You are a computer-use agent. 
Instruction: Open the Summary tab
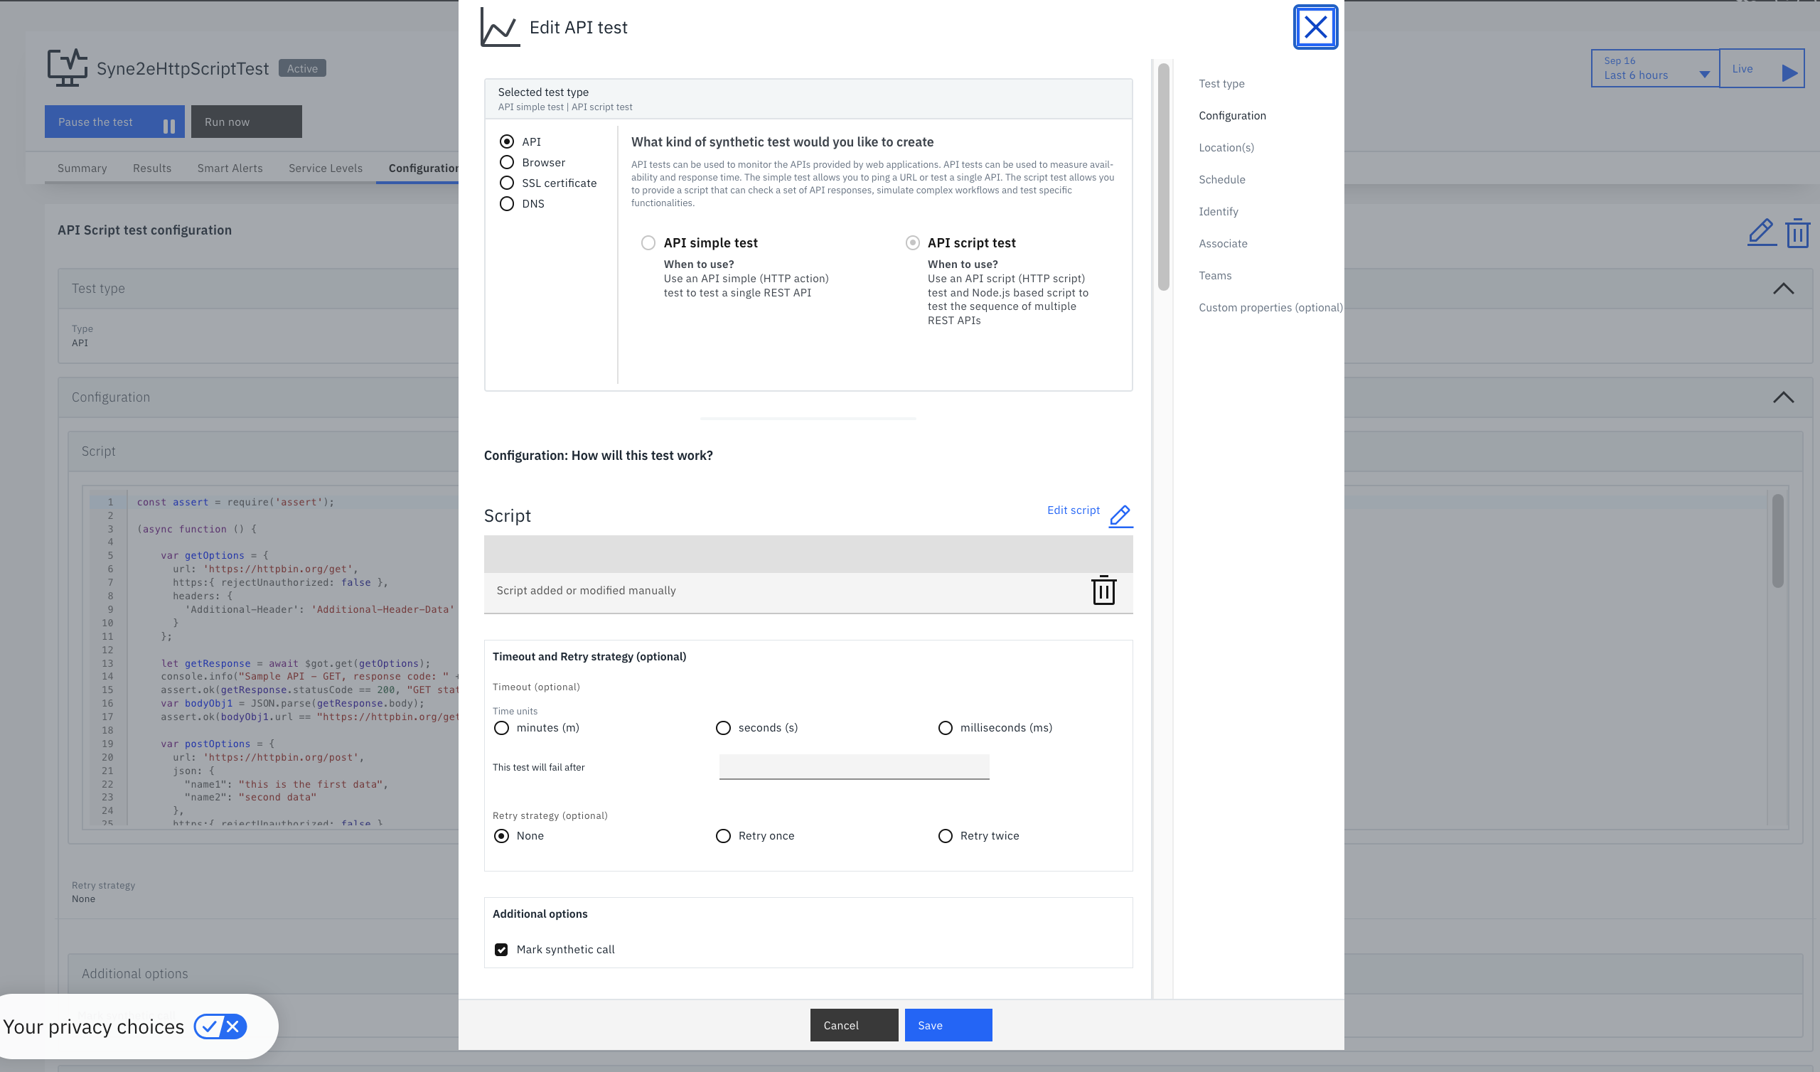tap(82, 168)
